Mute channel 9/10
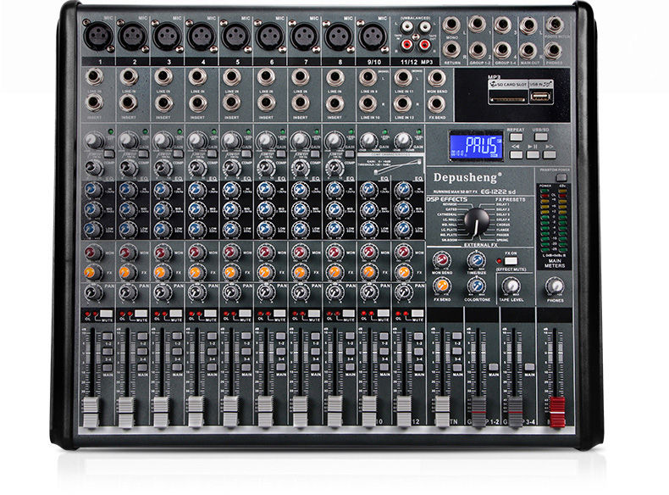This screenshot has width=669, height=495. [x=383, y=314]
